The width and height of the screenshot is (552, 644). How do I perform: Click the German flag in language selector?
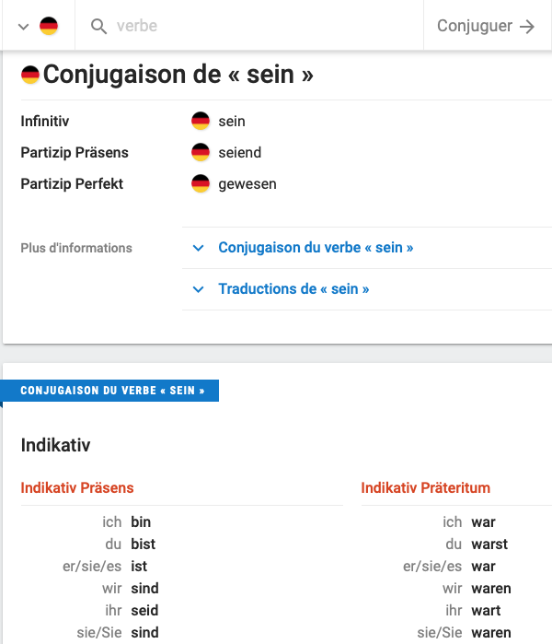49,27
